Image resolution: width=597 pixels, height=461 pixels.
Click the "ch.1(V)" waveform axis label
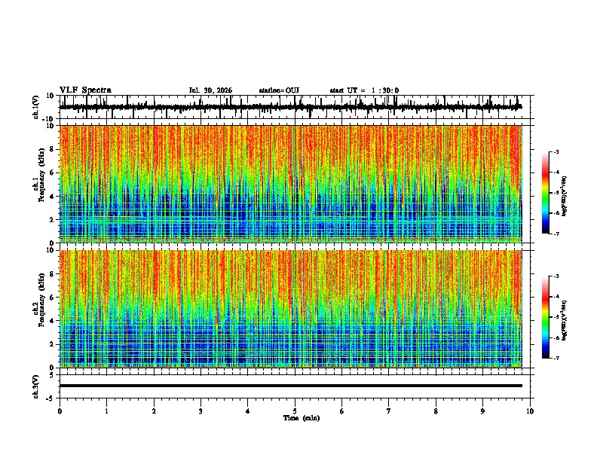[x=36, y=107]
